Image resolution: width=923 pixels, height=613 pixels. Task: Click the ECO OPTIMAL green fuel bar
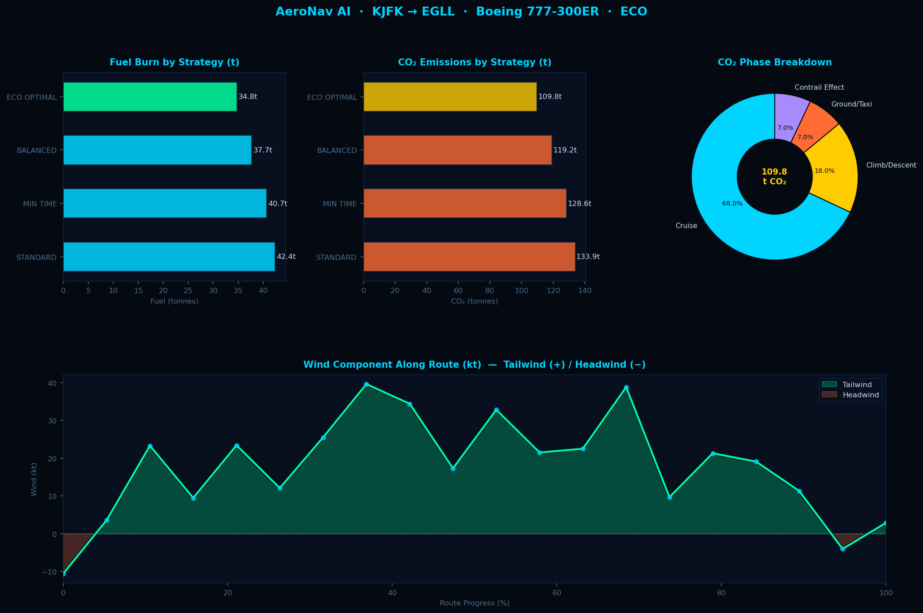149,97
